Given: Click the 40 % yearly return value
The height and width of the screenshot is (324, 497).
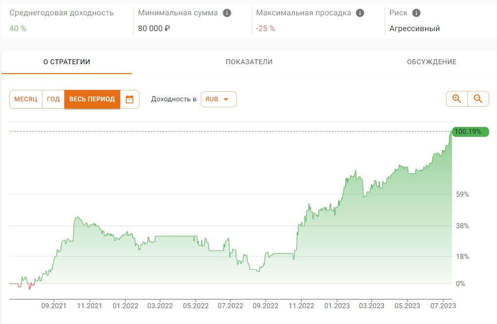Looking at the screenshot, I should click(x=18, y=29).
